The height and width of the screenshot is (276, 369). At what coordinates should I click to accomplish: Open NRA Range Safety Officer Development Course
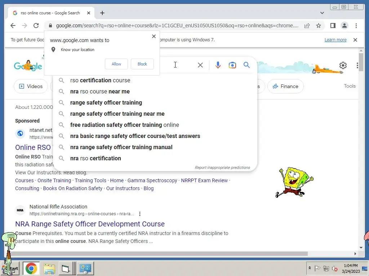click(x=90, y=224)
